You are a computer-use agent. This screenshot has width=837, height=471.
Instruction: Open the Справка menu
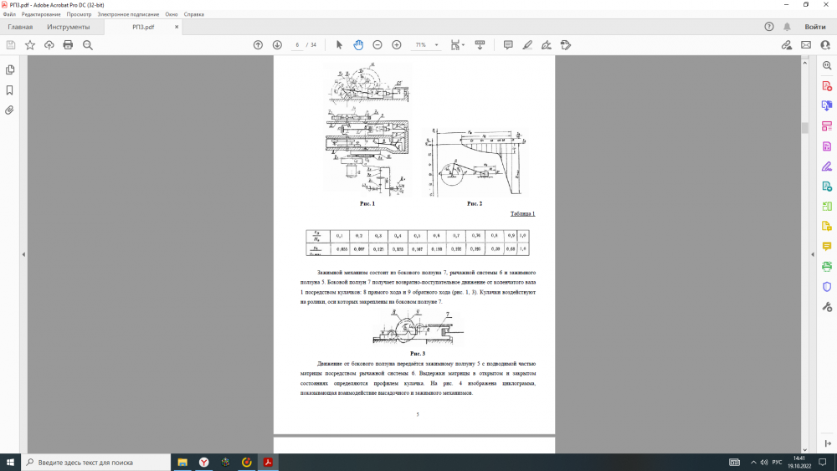[x=194, y=14]
